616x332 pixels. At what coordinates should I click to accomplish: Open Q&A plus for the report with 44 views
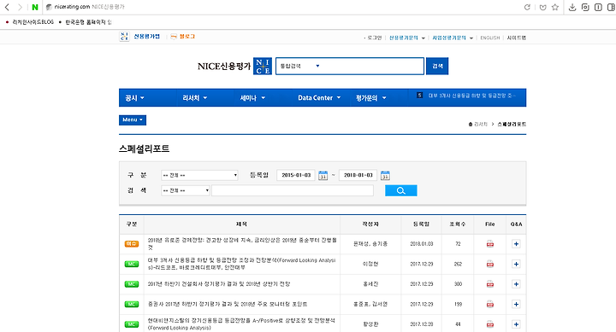point(516,324)
